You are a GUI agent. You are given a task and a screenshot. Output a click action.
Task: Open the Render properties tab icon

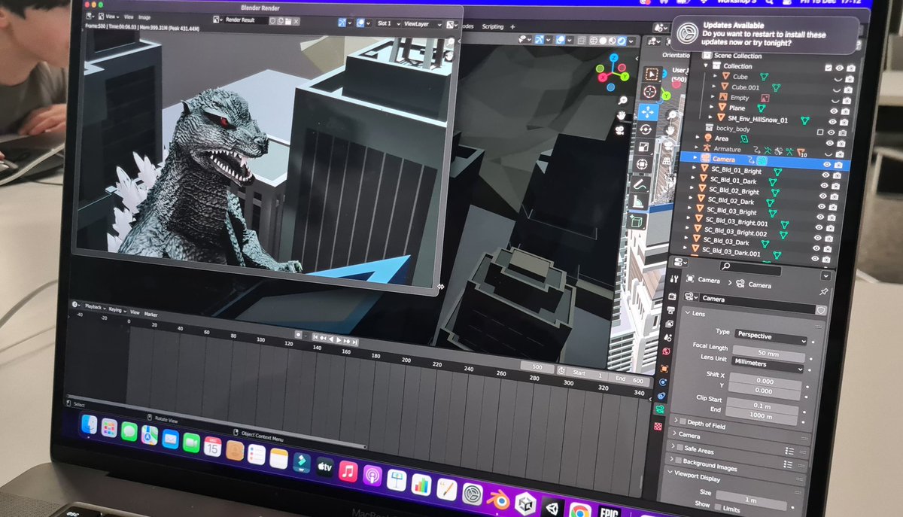[x=672, y=297]
